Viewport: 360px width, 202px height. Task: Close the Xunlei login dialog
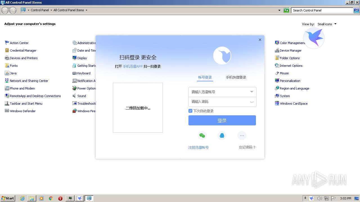(x=260, y=40)
